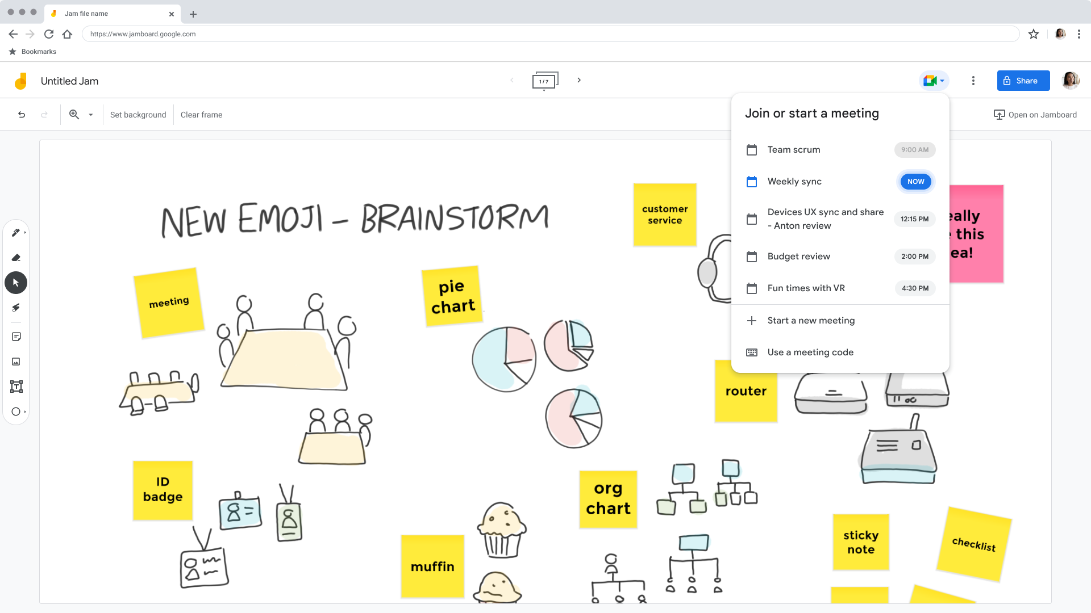This screenshot has width=1091, height=613.
Task: Select the Text tool in sidebar
Action: 16,386
